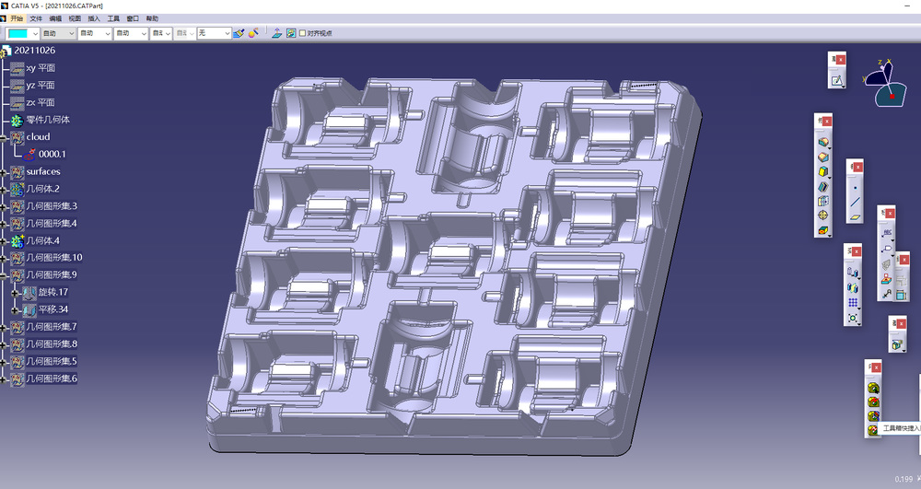
Task: Open the 插入 menu
Action: (94, 18)
